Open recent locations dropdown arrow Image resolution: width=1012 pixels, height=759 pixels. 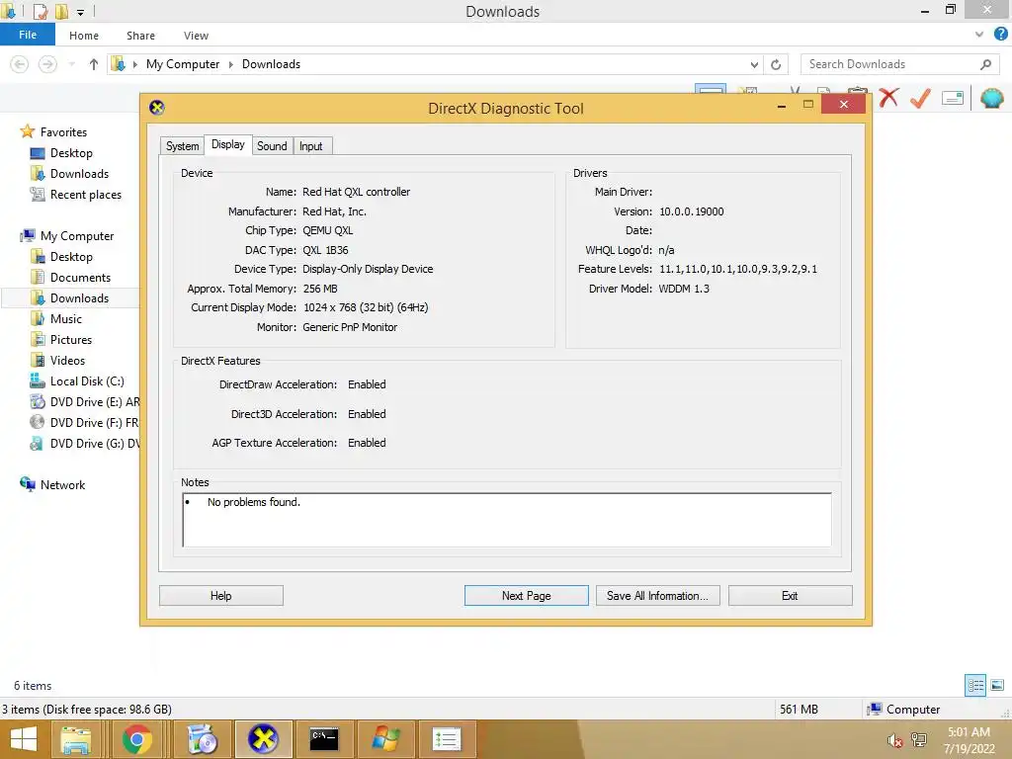point(71,64)
